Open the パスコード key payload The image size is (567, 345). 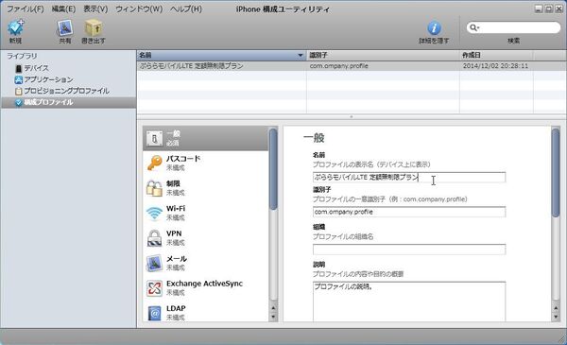coord(205,163)
